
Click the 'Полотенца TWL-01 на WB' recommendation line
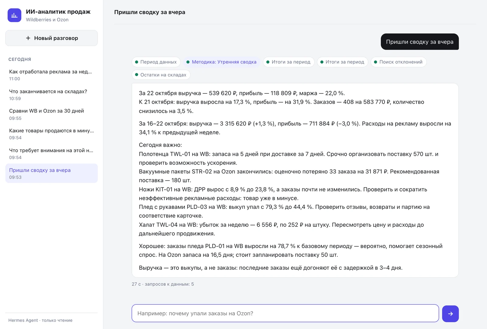pos(289,158)
